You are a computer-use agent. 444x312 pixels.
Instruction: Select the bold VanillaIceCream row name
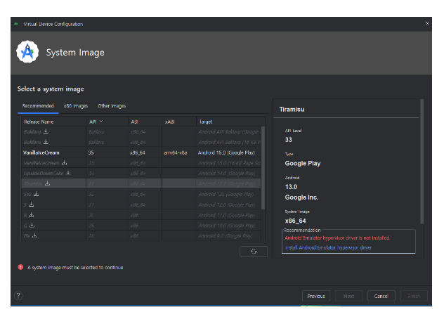click(41, 152)
